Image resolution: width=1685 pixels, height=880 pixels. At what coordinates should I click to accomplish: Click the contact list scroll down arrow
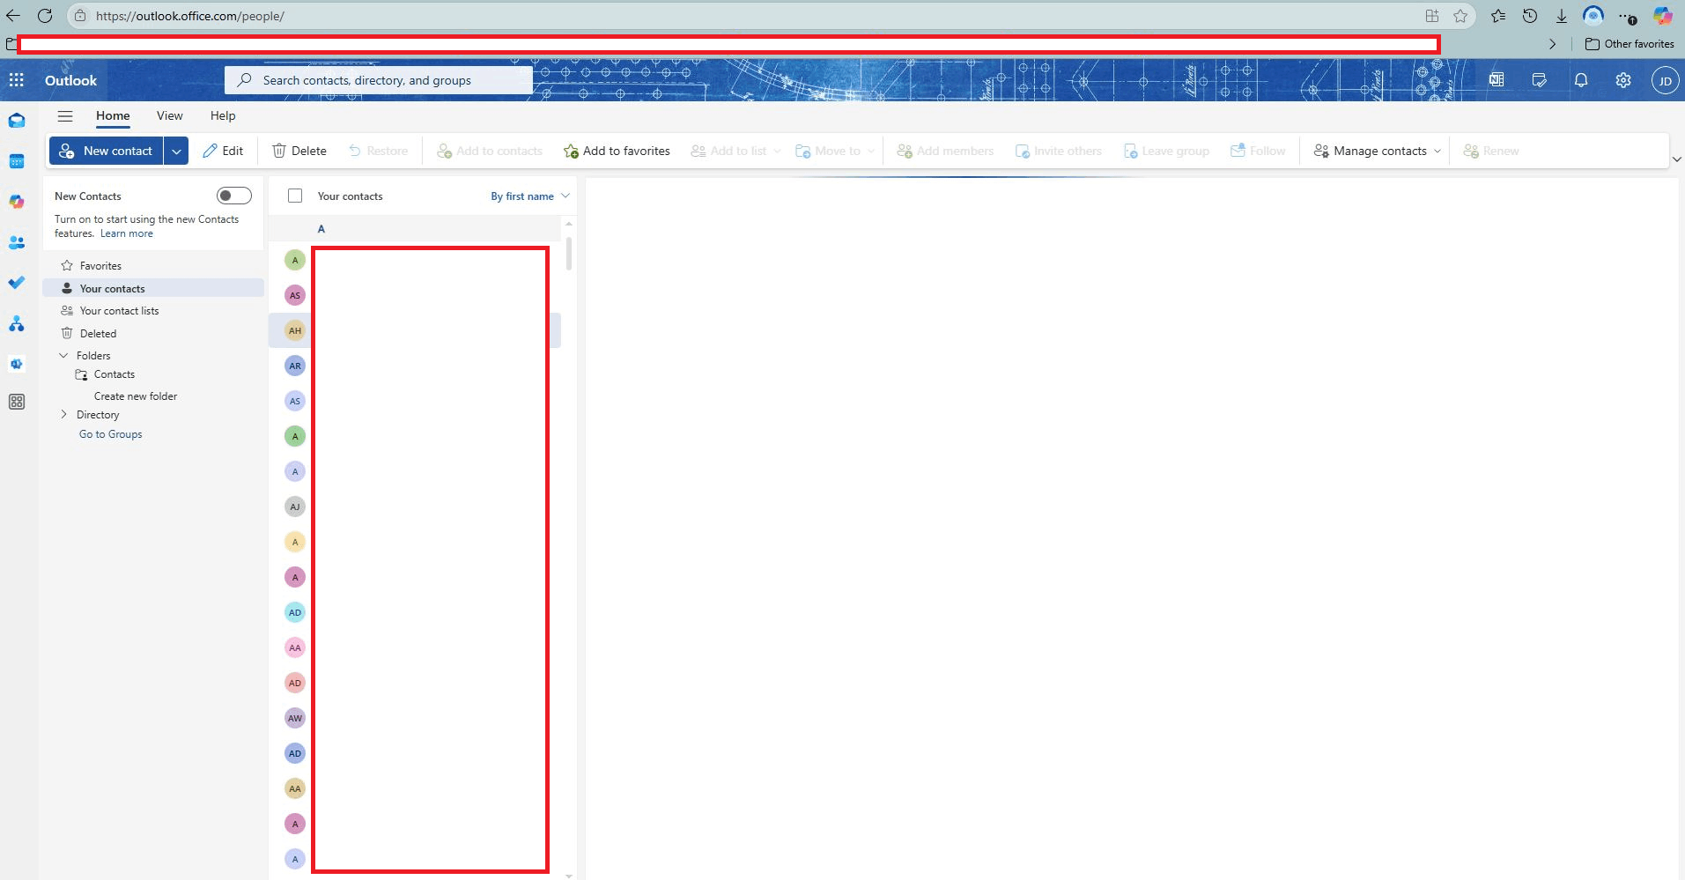(x=569, y=876)
